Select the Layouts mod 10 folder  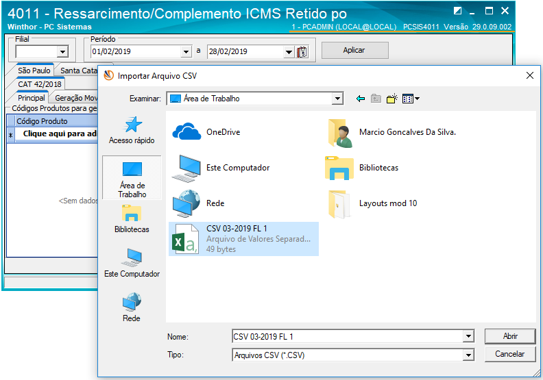(372, 204)
